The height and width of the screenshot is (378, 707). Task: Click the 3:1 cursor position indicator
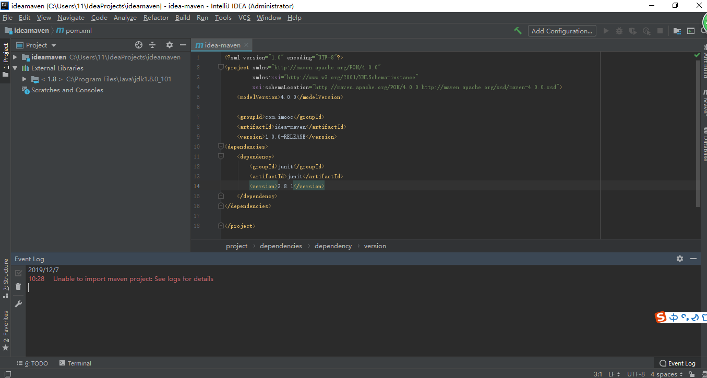click(x=598, y=374)
